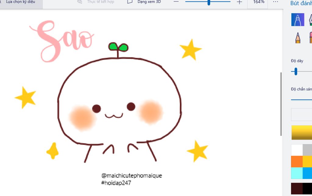Open the three-dot more options menu

point(275,2)
